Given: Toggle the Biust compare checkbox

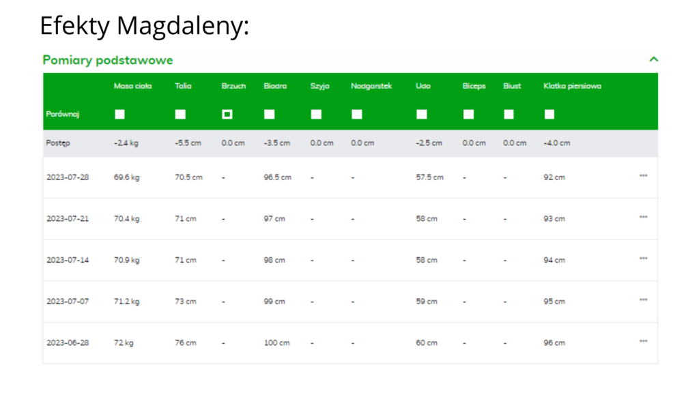Looking at the screenshot, I should pyautogui.click(x=509, y=115).
